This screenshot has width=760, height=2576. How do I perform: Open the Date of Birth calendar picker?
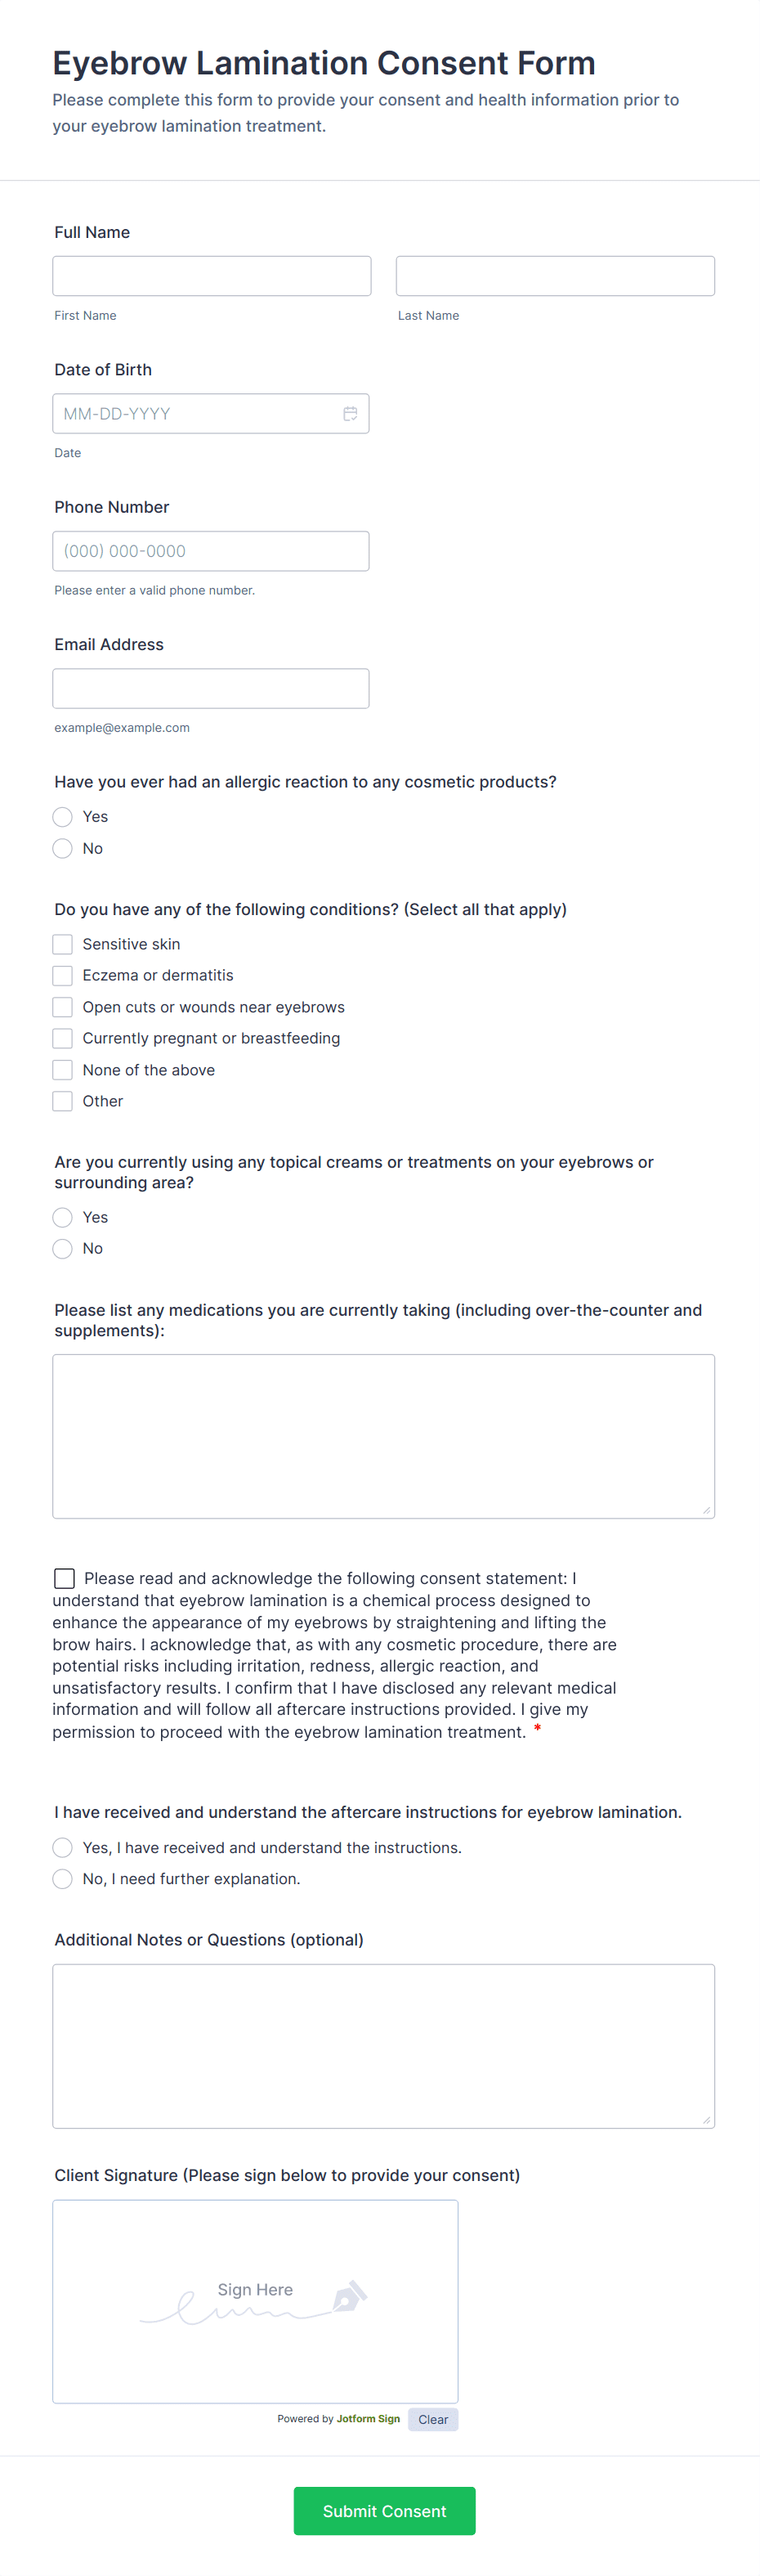pos(351,413)
